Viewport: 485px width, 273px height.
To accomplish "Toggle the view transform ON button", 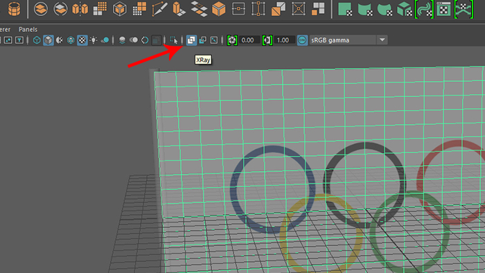I will (x=302, y=40).
